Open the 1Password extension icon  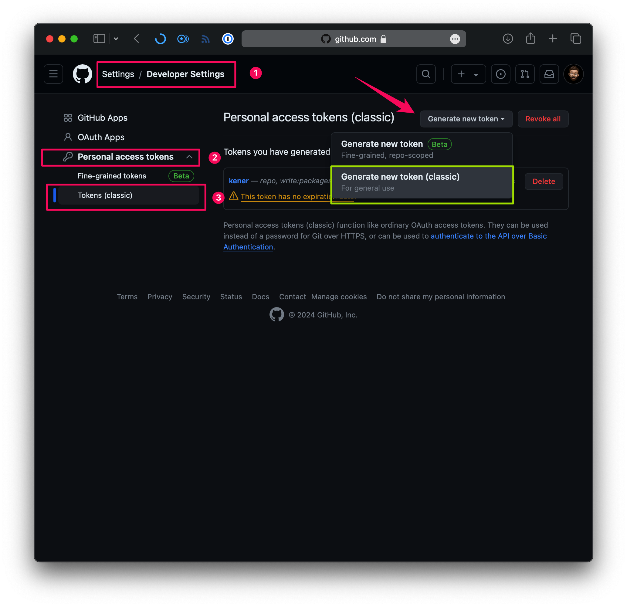[228, 39]
